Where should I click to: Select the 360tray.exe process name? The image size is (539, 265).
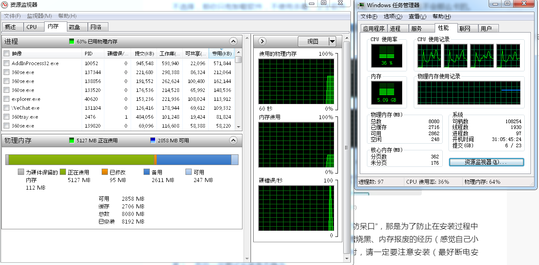coord(25,117)
